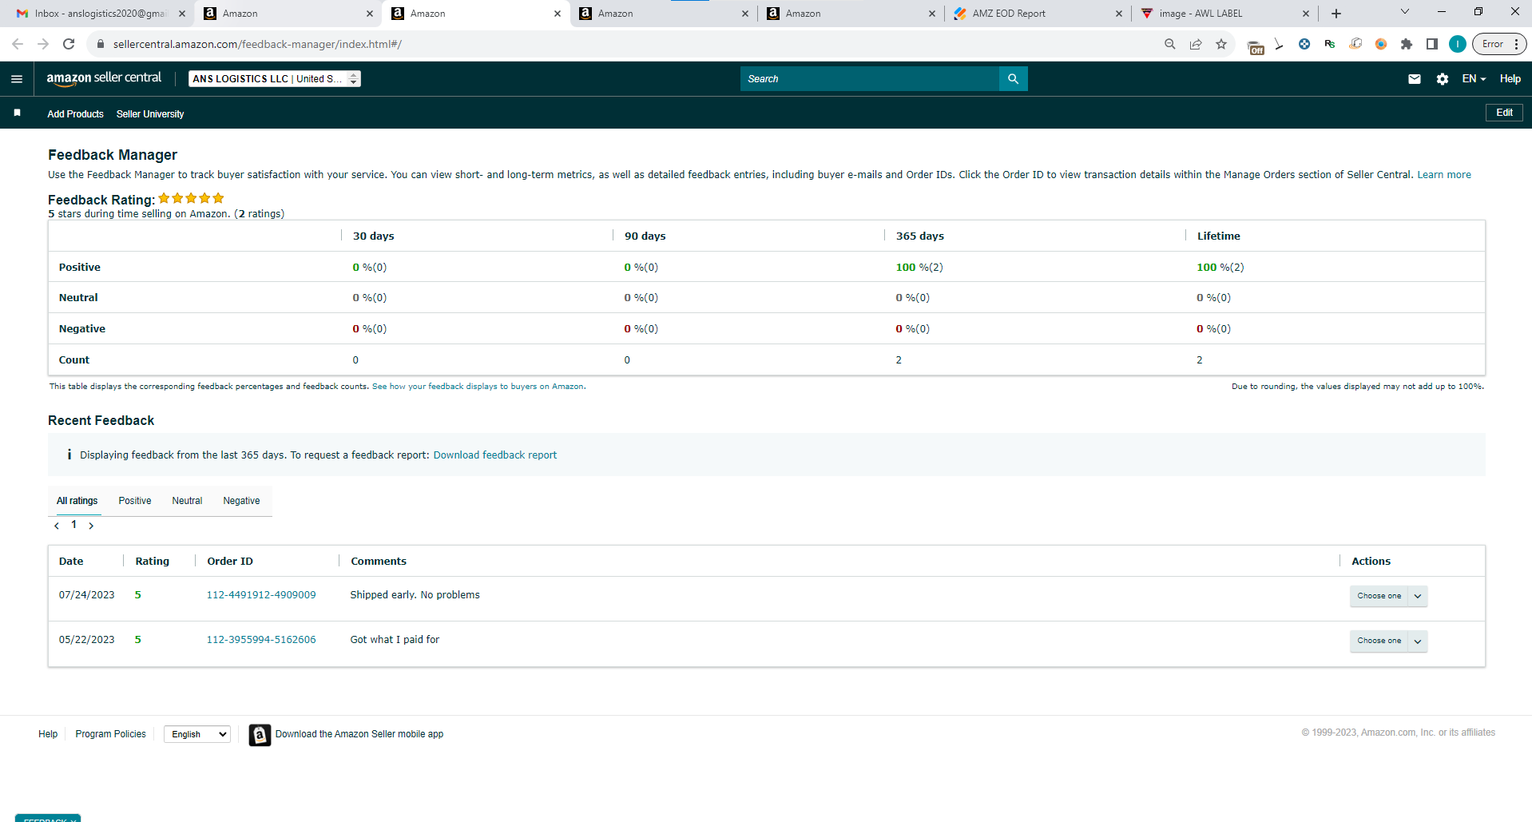Toggle the browser side panel icon
Image resolution: width=1532 pixels, height=822 pixels.
click(1431, 44)
